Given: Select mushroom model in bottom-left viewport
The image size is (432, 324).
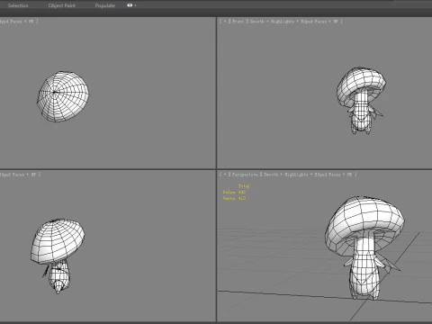Looking at the screenshot, I should pos(57,256).
